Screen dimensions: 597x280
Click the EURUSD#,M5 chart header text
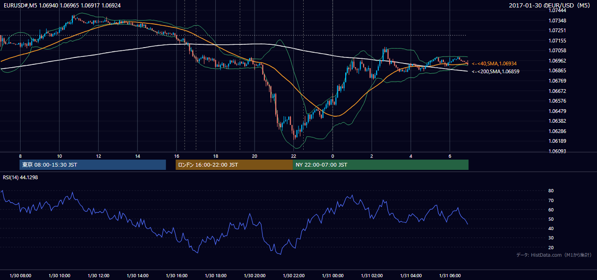pos(61,5)
